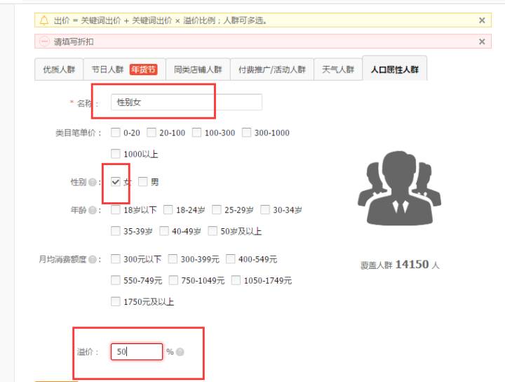Tick 1050-1749元 monthly spending box

pos(236,280)
